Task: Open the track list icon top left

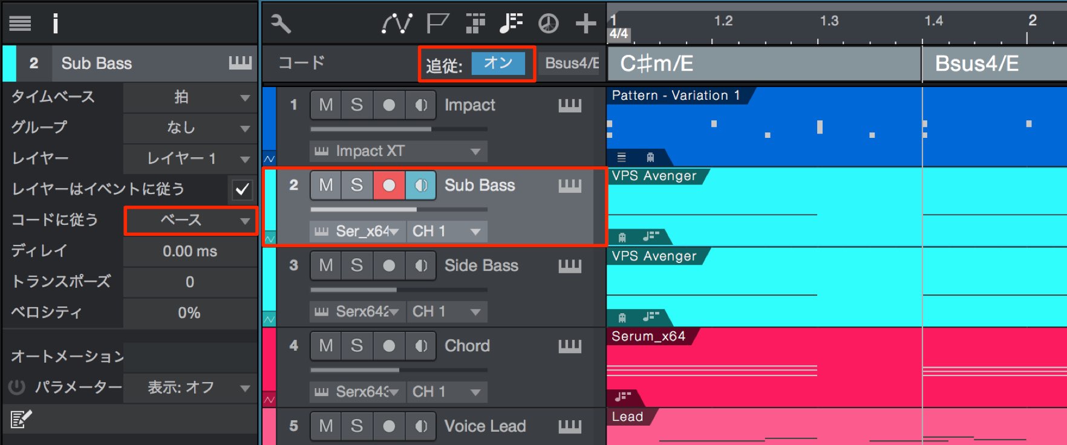Action: click(20, 24)
